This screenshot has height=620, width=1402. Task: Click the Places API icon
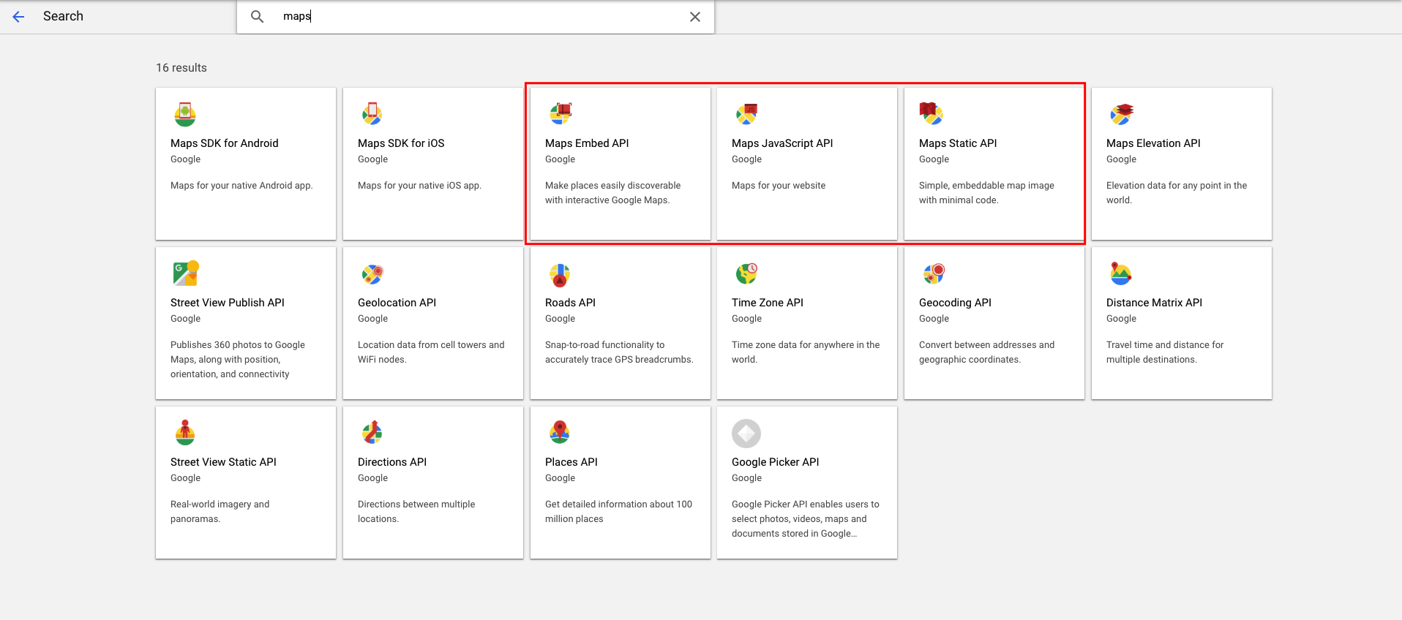pos(560,433)
